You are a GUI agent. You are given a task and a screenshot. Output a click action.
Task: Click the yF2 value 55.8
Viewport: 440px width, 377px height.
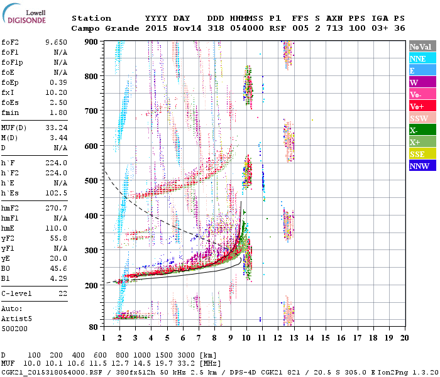tap(58, 238)
